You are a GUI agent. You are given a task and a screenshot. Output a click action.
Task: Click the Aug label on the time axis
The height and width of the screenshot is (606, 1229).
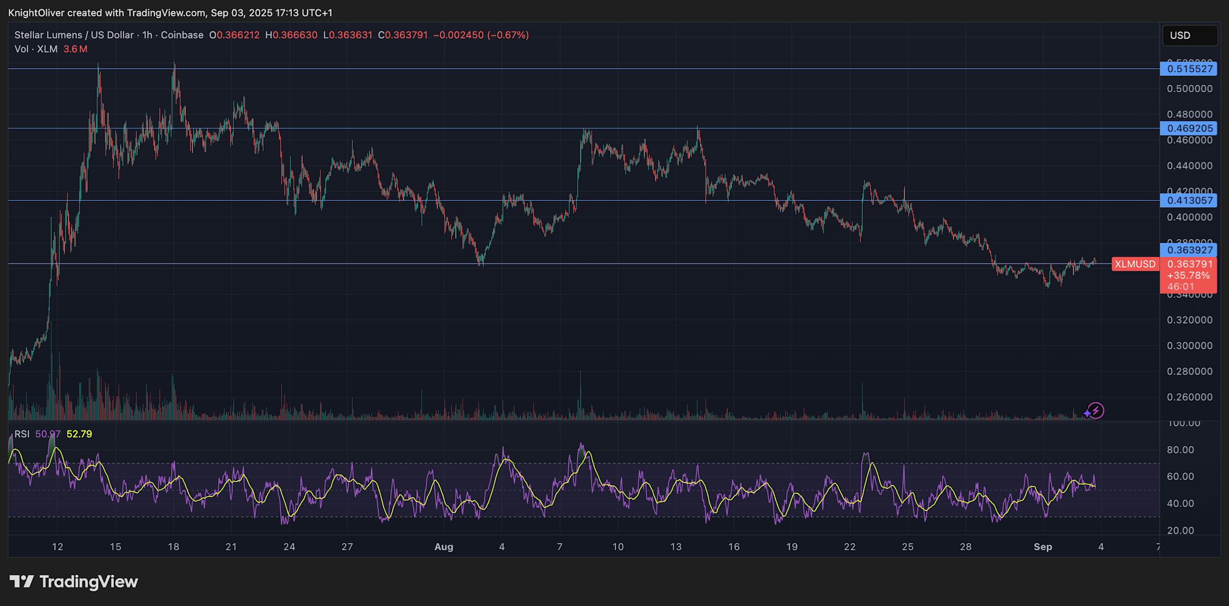coord(443,547)
